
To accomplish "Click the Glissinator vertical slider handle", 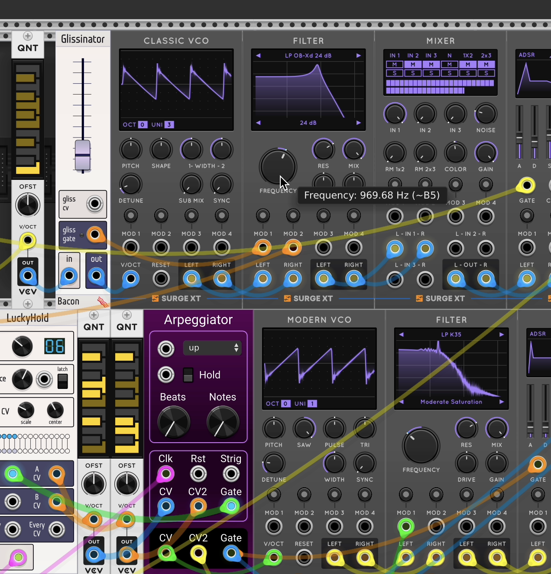I will (x=83, y=155).
